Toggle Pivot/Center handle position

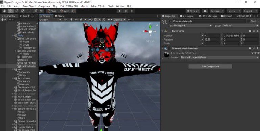tap(52, 11)
